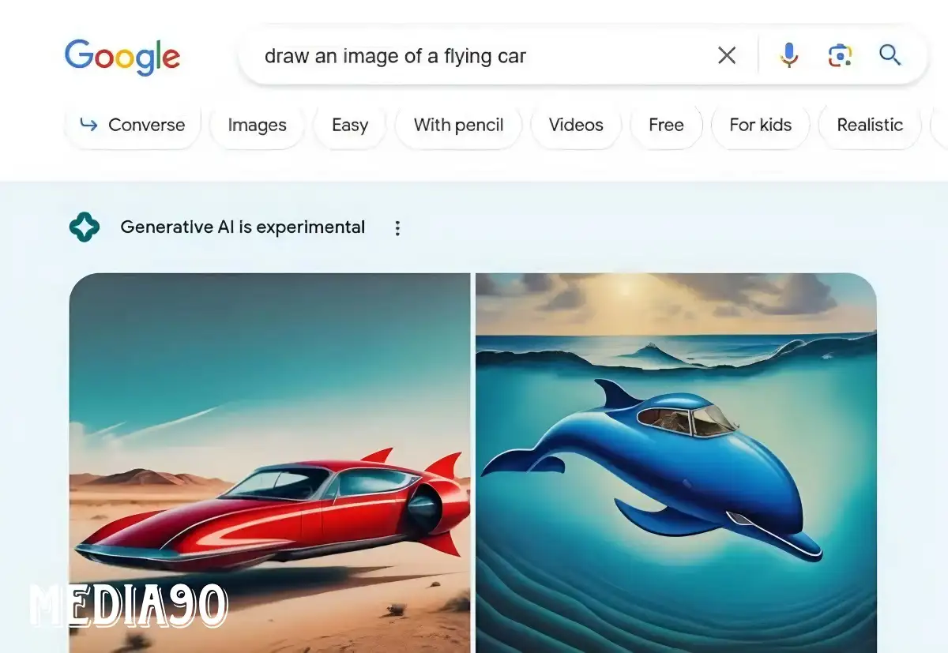
Task: Open the three-dot Generative AI options menu
Action: point(397,228)
